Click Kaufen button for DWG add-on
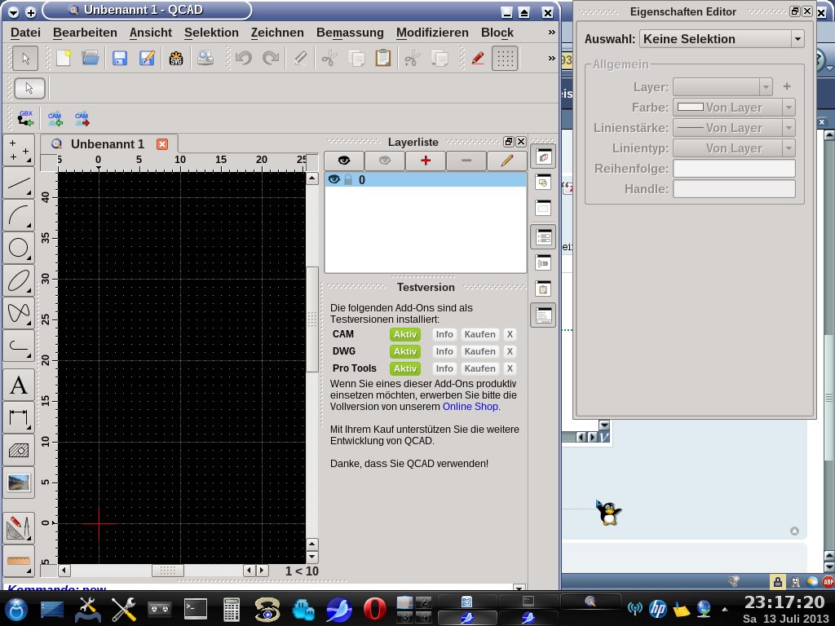The height and width of the screenshot is (626, 835). click(479, 351)
